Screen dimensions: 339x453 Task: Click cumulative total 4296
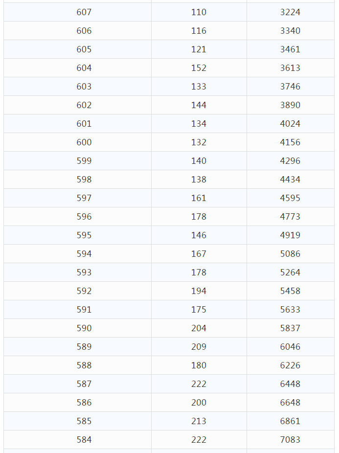(x=290, y=161)
